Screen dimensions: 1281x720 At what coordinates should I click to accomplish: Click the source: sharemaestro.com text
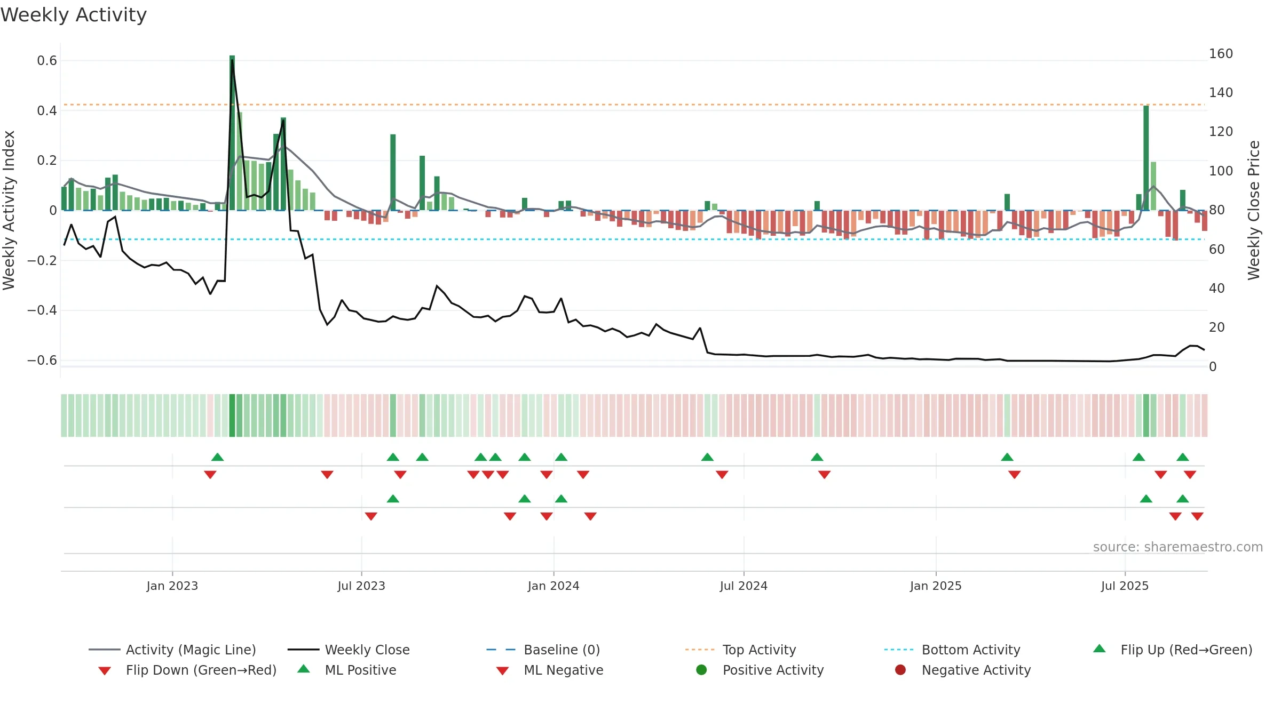click(1178, 547)
